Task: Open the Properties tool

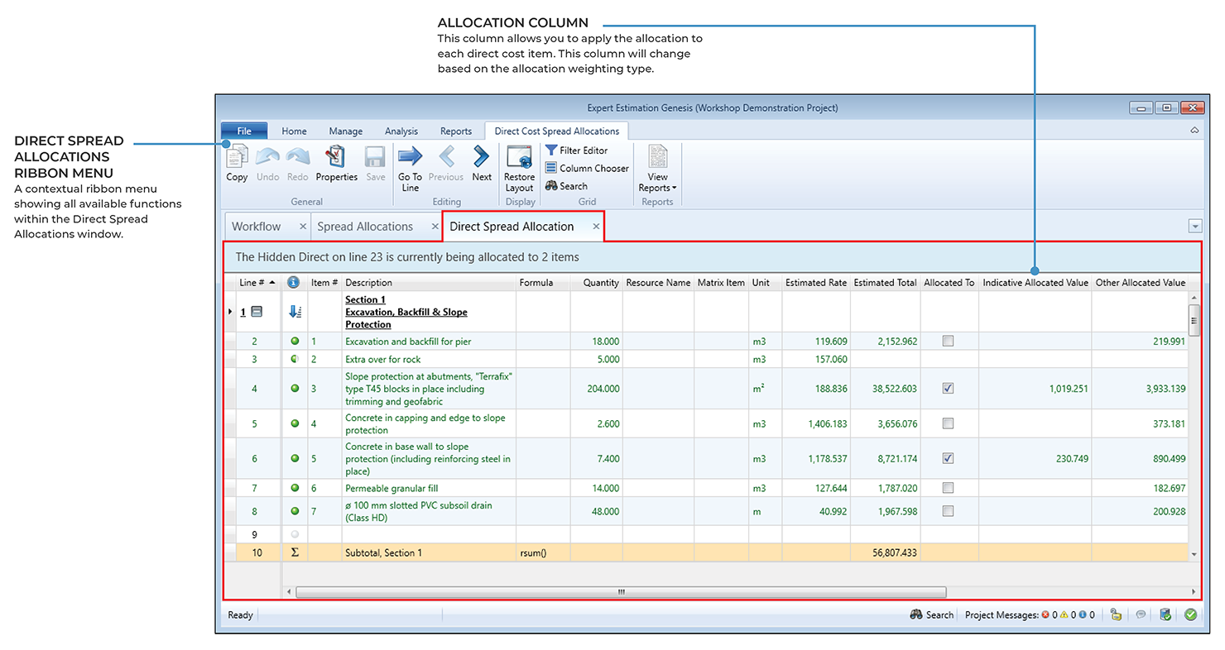Action: pyautogui.click(x=336, y=159)
